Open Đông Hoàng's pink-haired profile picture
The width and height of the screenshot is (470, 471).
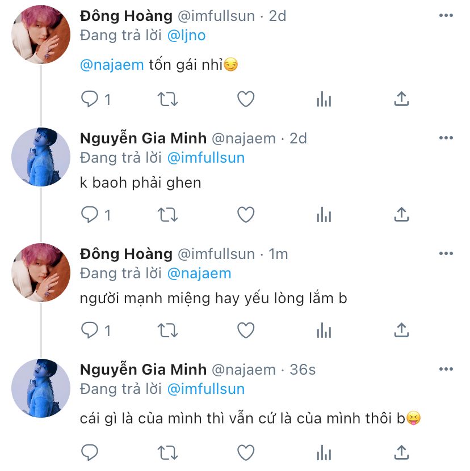point(41,35)
